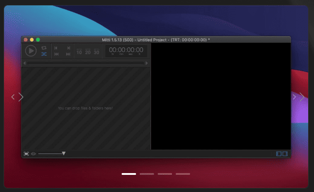
Task: Click the GOTO 20 button
Action: (x=88, y=51)
